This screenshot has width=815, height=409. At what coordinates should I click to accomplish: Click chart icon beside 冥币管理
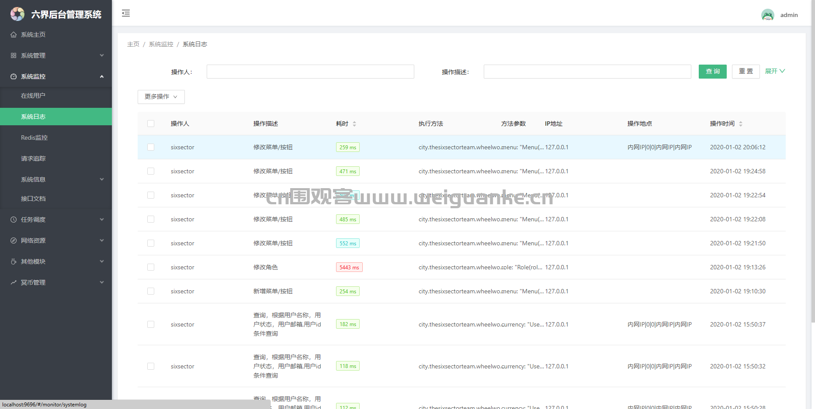(14, 282)
